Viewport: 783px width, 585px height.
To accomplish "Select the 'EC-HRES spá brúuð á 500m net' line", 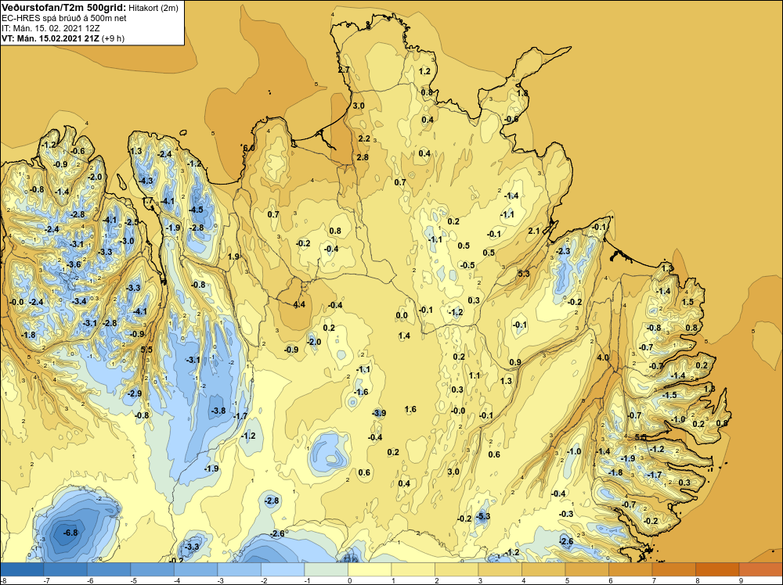I will coord(64,19).
